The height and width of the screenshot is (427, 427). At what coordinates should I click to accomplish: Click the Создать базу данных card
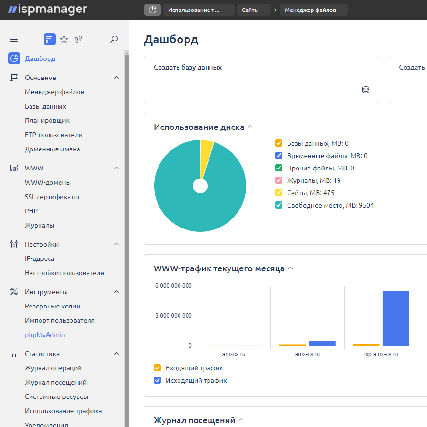coord(261,79)
